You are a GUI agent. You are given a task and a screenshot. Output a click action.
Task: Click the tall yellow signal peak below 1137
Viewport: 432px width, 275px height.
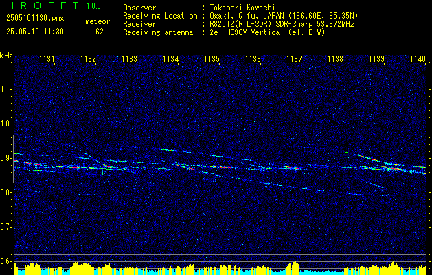tap(294, 267)
